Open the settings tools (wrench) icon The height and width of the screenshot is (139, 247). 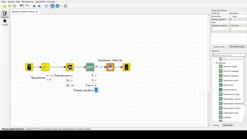tap(65, 6)
